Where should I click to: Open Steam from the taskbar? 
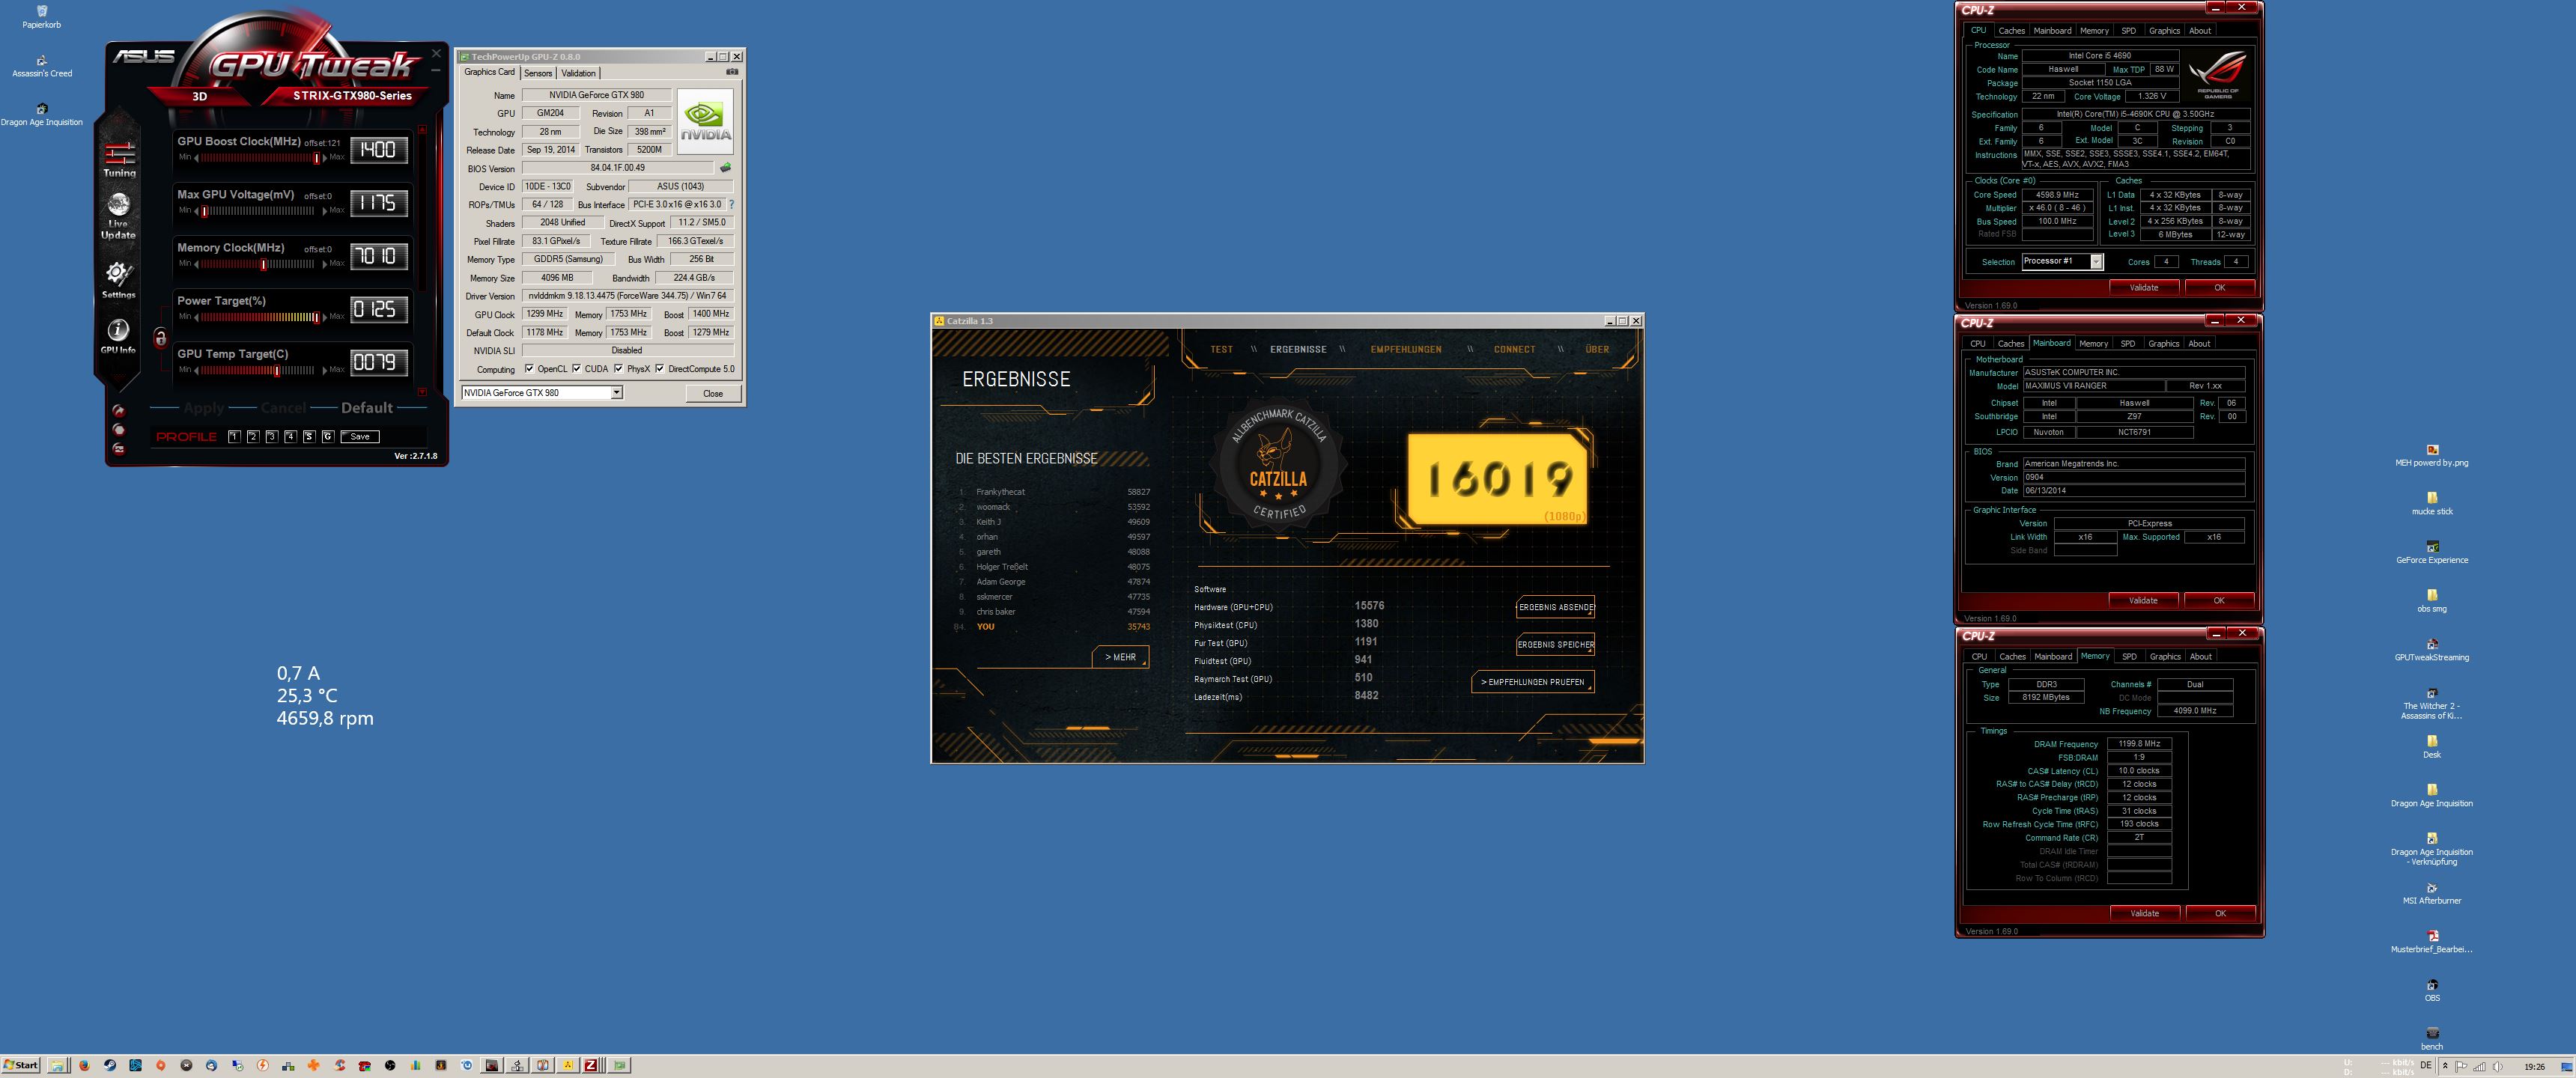(x=110, y=1066)
